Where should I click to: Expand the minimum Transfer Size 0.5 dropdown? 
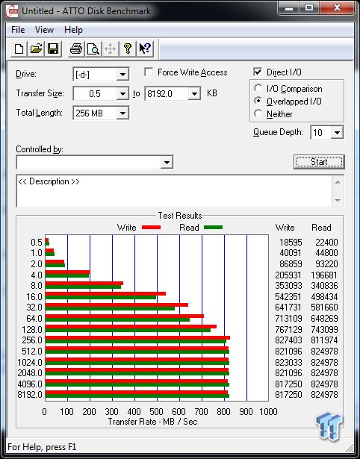pos(122,94)
